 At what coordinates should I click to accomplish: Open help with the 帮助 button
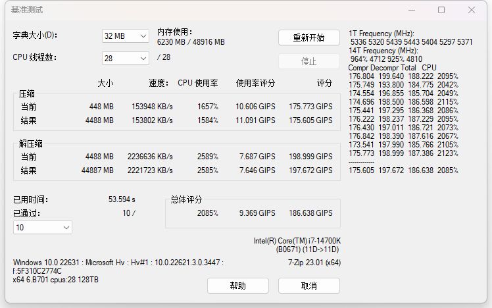[x=237, y=286]
